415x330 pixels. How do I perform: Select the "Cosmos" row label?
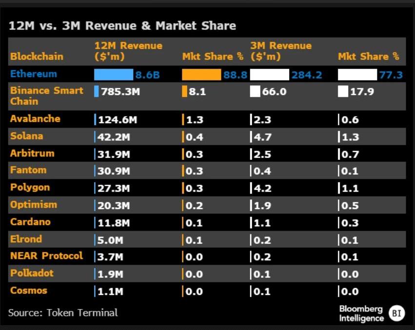click(29, 291)
